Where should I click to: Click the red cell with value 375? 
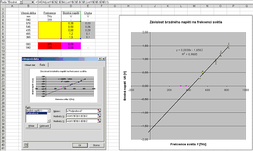[x=49, y=44]
